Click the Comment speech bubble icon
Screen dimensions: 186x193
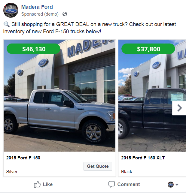[x=111, y=184]
